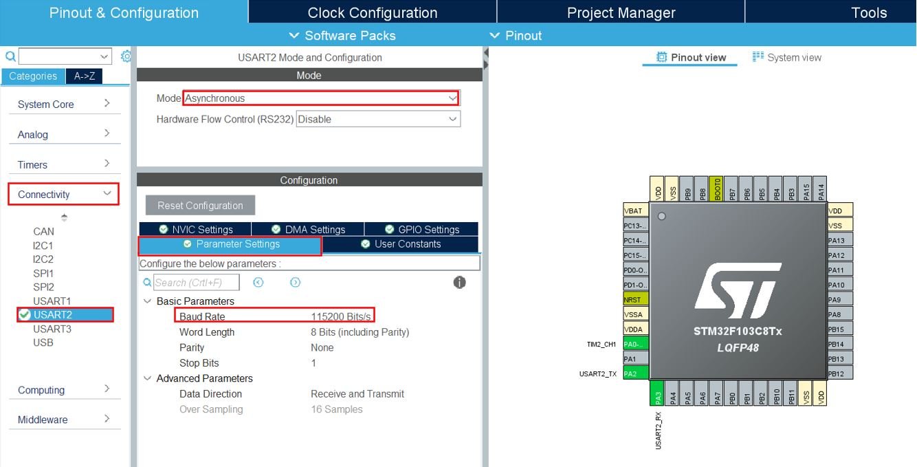This screenshot has height=467, width=917.
Task: Go to previous search result arrow
Action: pyautogui.click(x=258, y=283)
